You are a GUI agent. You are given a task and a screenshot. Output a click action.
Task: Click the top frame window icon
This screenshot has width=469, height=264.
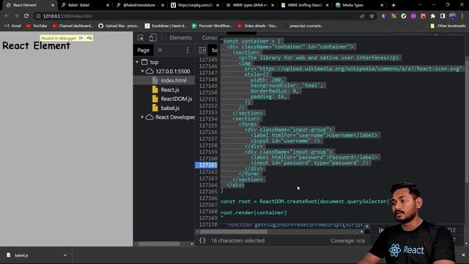coord(144,62)
